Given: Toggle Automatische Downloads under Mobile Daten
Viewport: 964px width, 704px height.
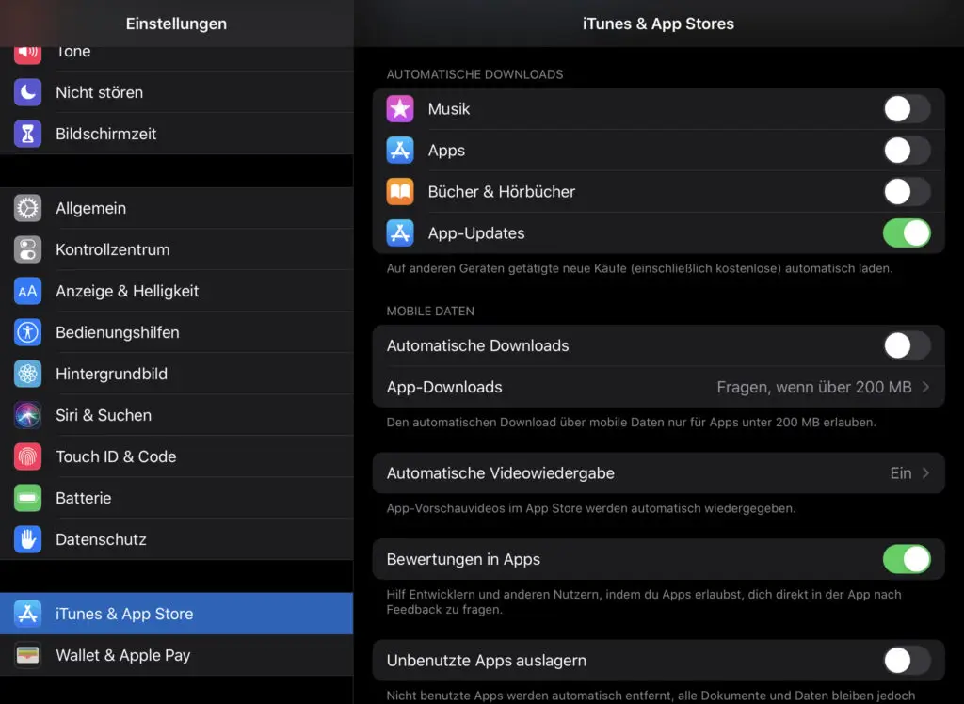Looking at the screenshot, I should point(906,345).
